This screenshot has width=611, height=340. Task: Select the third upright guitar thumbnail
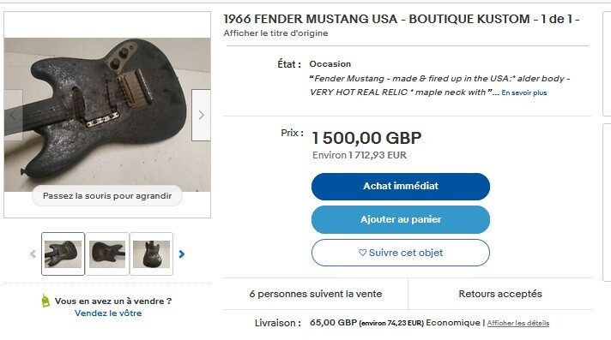(x=151, y=254)
